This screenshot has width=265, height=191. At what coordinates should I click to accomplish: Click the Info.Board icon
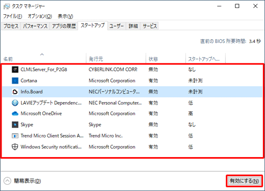pyautogui.click(x=15, y=92)
